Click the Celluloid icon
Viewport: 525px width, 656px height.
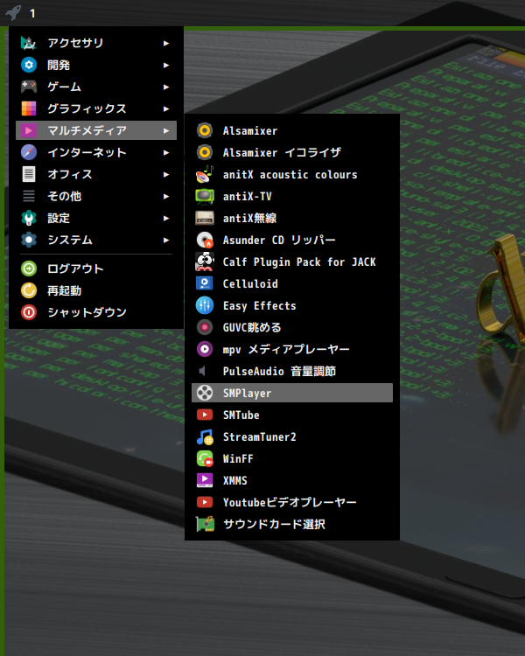(x=205, y=283)
